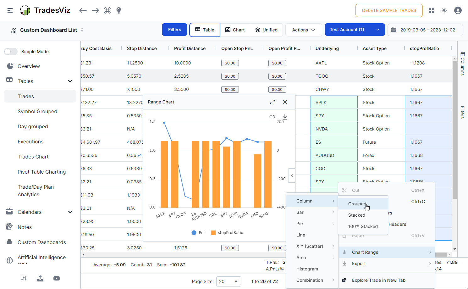Image resolution: width=468 pixels, height=289 pixels.
Task: Click the TradesViz logo
Action: 45,10
